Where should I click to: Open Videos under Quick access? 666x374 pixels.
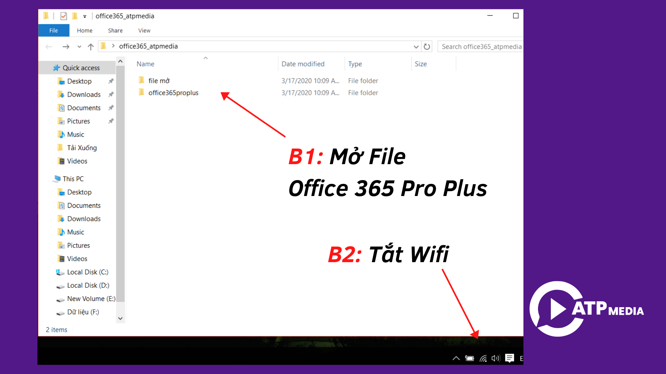pyautogui.click(x=77, y=161)
